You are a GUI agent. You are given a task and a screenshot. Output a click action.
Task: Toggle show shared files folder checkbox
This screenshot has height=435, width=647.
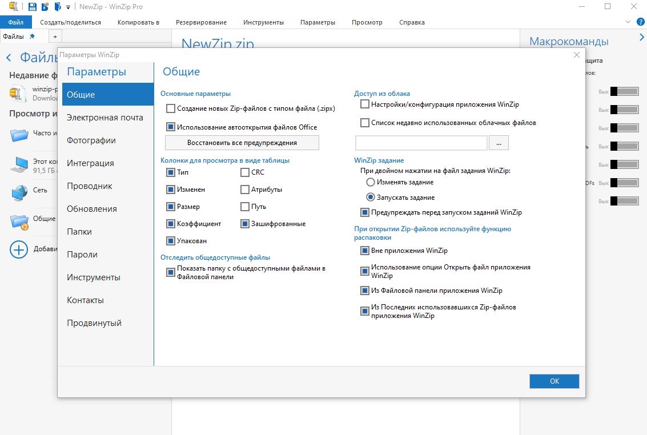pyautogui.click(x=170, y=272)
